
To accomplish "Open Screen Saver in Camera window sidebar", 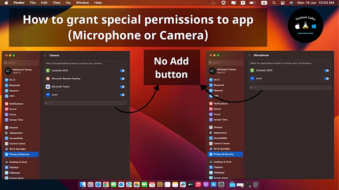I will (14, 178).
